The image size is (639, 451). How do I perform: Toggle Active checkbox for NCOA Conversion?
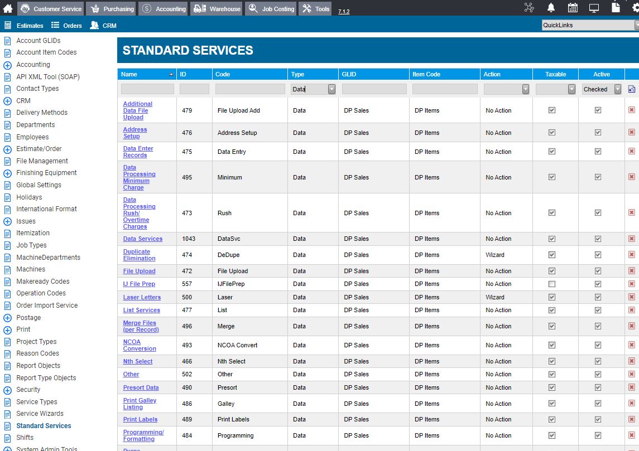point(598,345)
